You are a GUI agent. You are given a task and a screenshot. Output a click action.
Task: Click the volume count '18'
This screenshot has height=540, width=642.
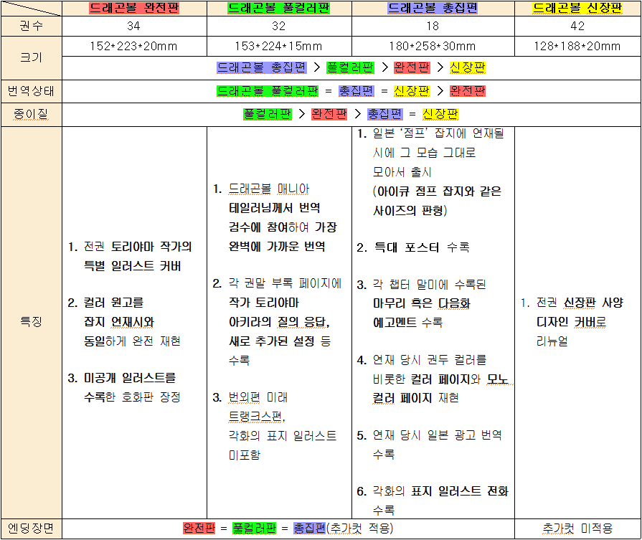(x=433, y=26)
